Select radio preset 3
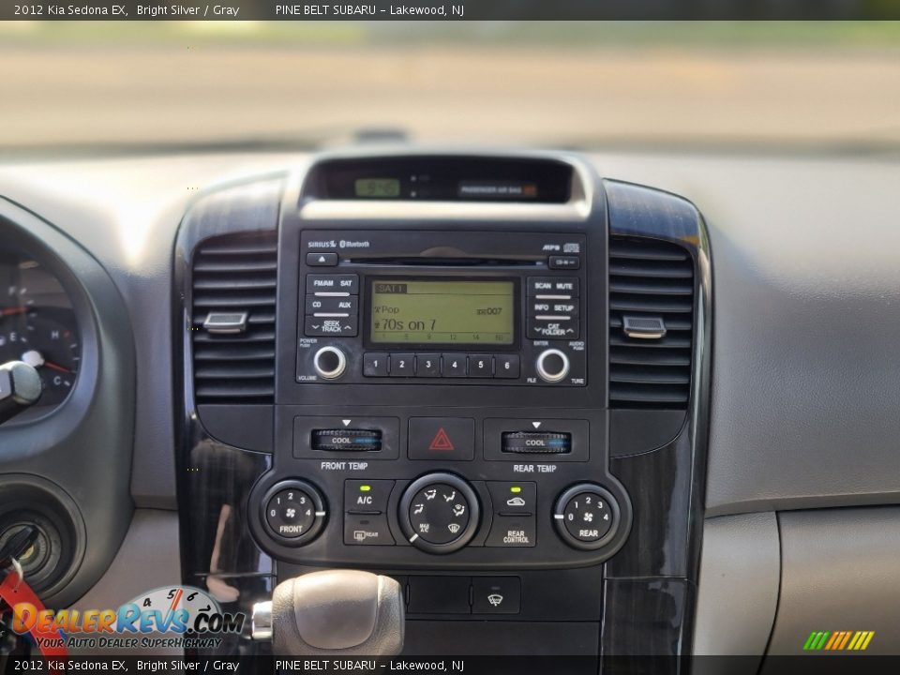The height and width of the screenshot is (675, 900). coord(428,365)
